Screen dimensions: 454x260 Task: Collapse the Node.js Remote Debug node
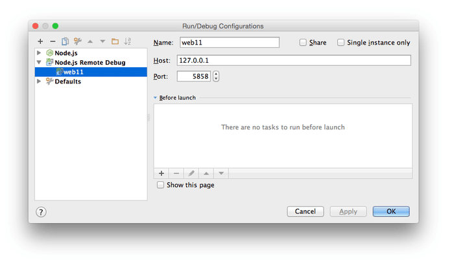click(39, 62)
